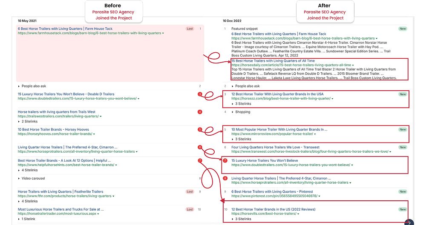Click the Lost badge on Featherlite Trailers result
426x225 pixels.
pyautogui.click(x=190, y=191)
